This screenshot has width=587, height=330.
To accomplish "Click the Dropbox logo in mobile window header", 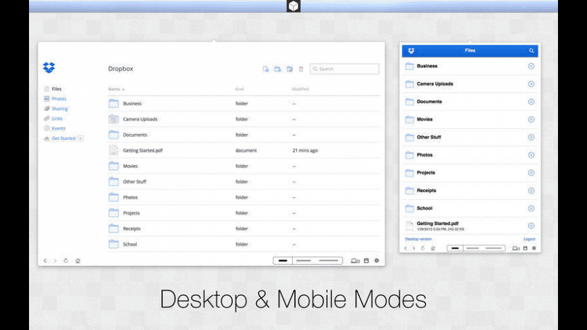I will pyautogui.click(x=411, y=51).
